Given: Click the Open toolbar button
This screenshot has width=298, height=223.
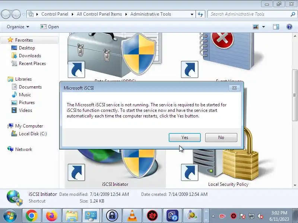Looking at the screenshot, I should tap(50, 27).
